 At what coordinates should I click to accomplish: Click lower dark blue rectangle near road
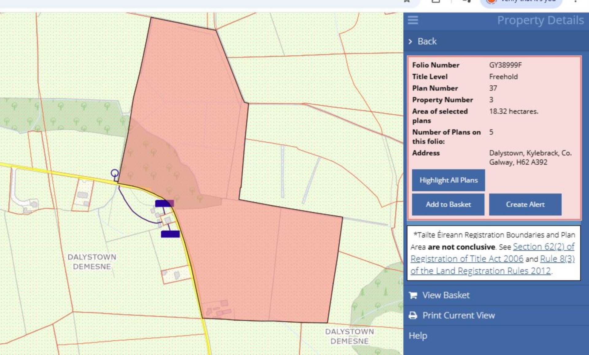click(170, 234)
